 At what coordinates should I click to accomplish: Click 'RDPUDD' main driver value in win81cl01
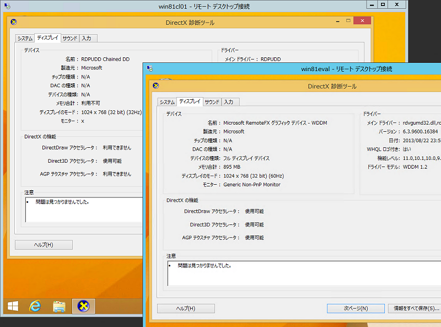click(271, 60)
